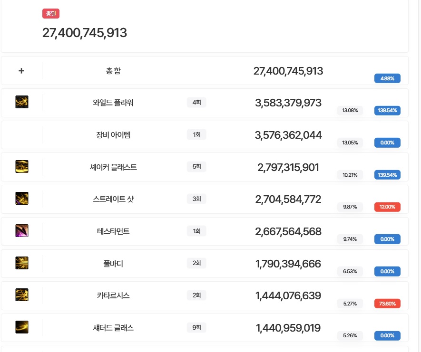421x352 pixels.
Task: Expand the 총합 row with plus icon
Action: point(21,71)
